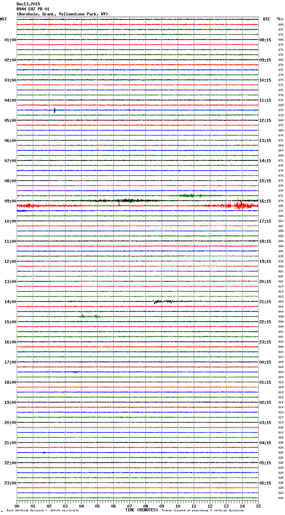
Task: Click minute tick label 15 on the bottom axis
Action: click(x=259, y=506)
